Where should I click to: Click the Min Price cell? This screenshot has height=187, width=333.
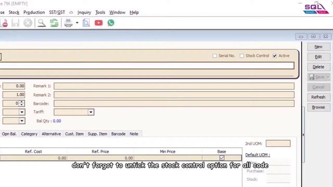tap(168, 158)
